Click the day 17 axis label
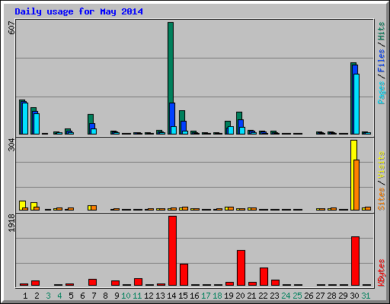The image size is (390, 304). click(206, 296)
